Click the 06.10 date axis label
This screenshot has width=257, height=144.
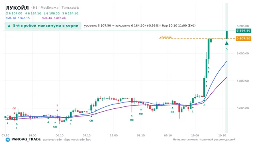coord(59,136)
